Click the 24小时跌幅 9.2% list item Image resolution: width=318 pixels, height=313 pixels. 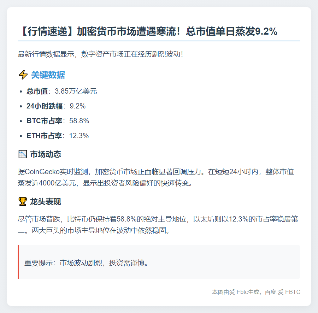point(56,106)
